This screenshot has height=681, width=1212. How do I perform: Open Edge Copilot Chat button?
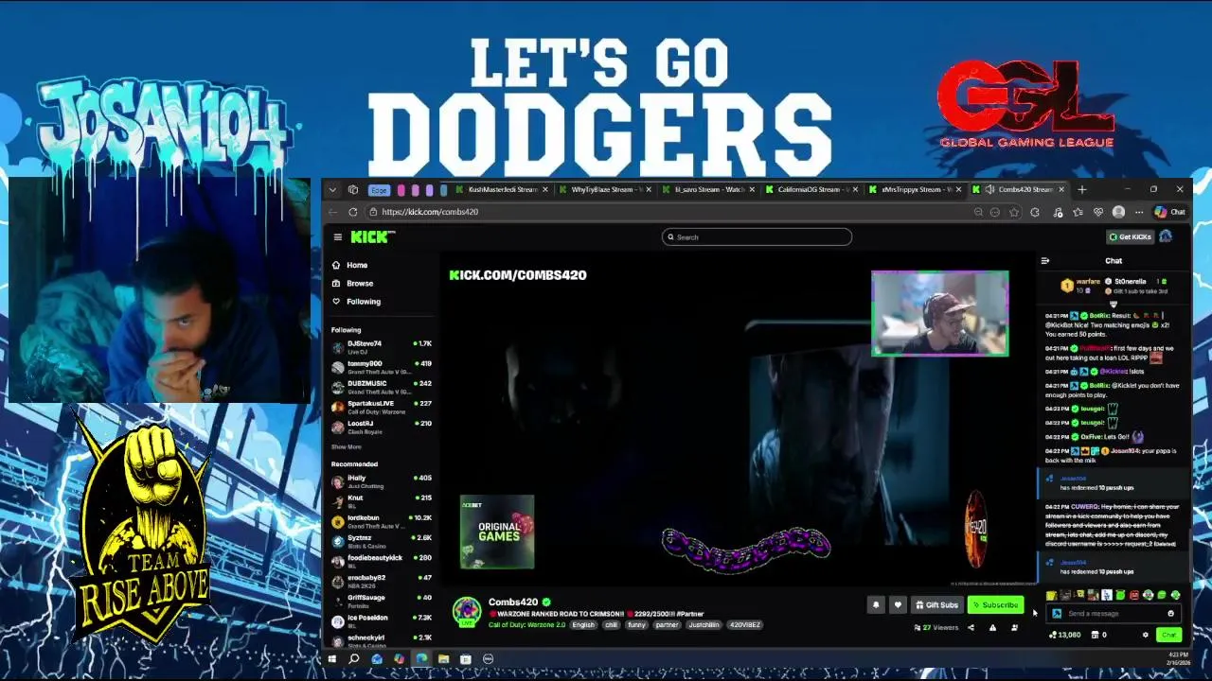[x=1170, y=212]
